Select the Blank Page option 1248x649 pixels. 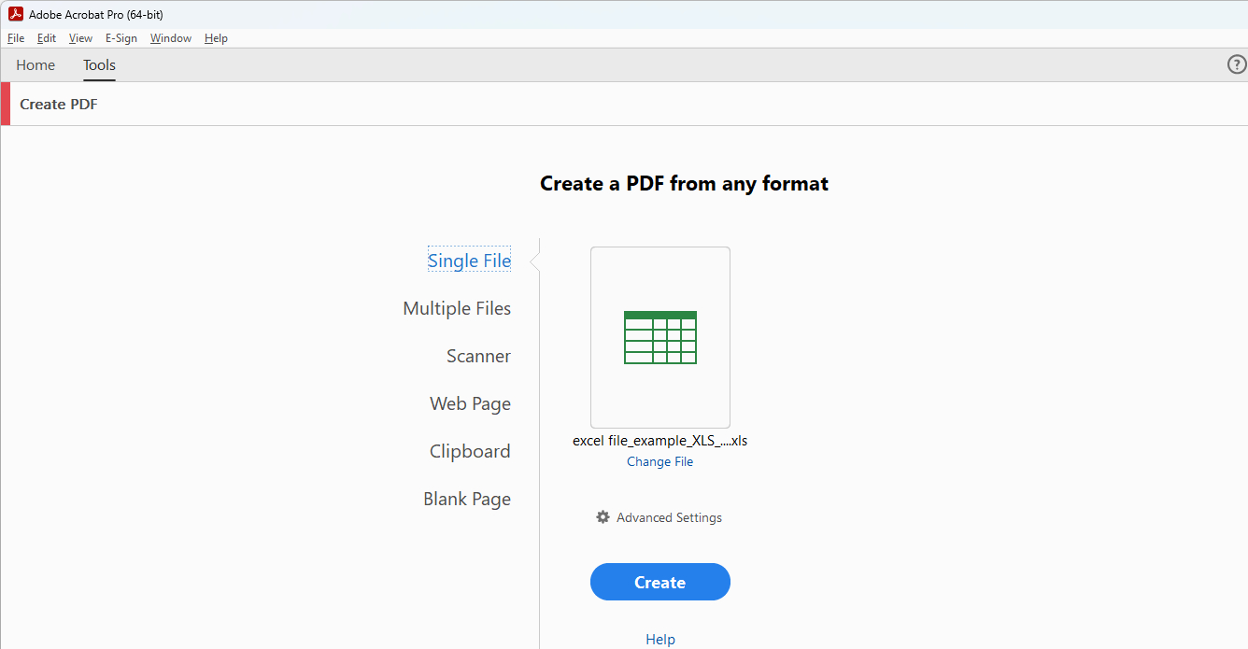coord(467,499)
